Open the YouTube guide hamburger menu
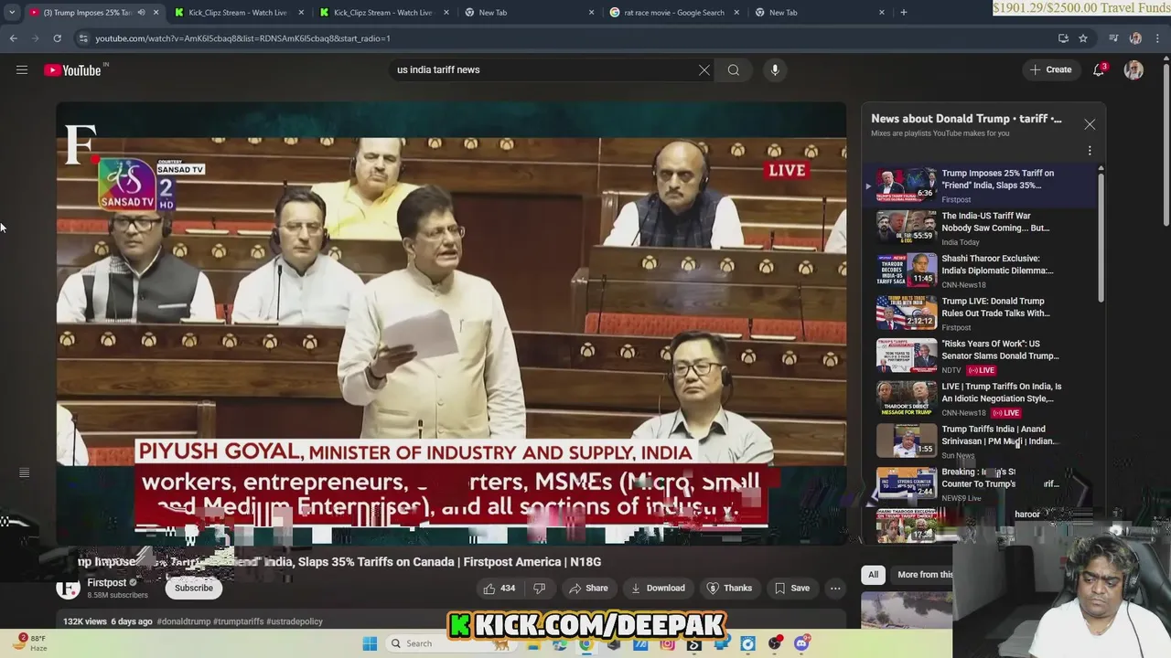Viewport: 1171px width, 658px height. pos(22,69)
